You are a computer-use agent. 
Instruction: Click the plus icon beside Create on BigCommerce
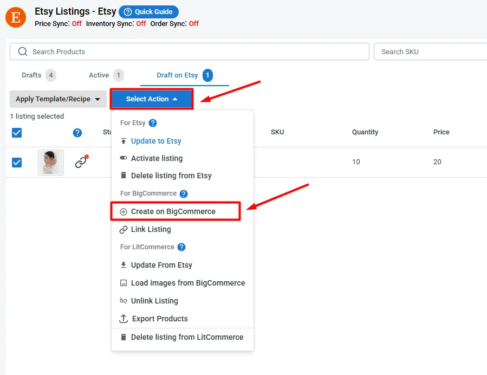[x=123, y=211]
